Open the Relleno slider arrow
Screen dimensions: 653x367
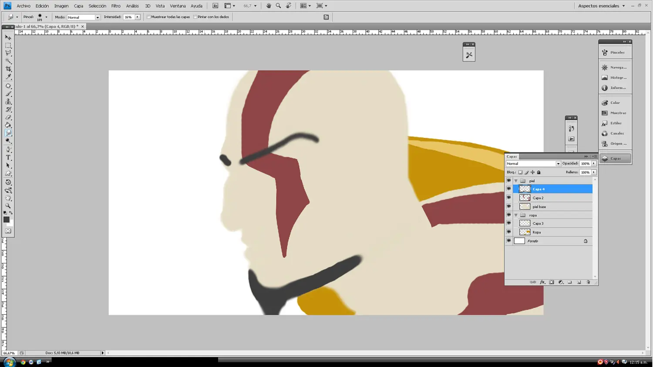pyautogui.click(x=594, y=172)
